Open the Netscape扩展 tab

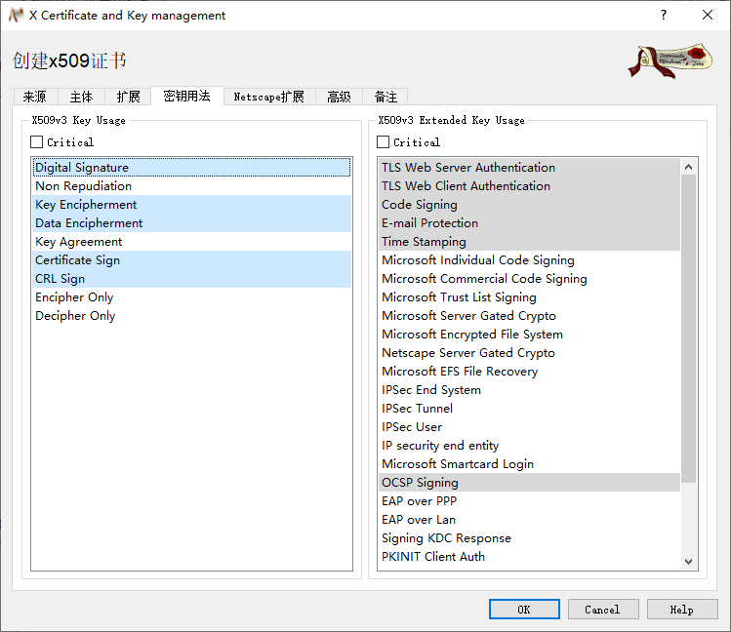(x=268, y=97)
